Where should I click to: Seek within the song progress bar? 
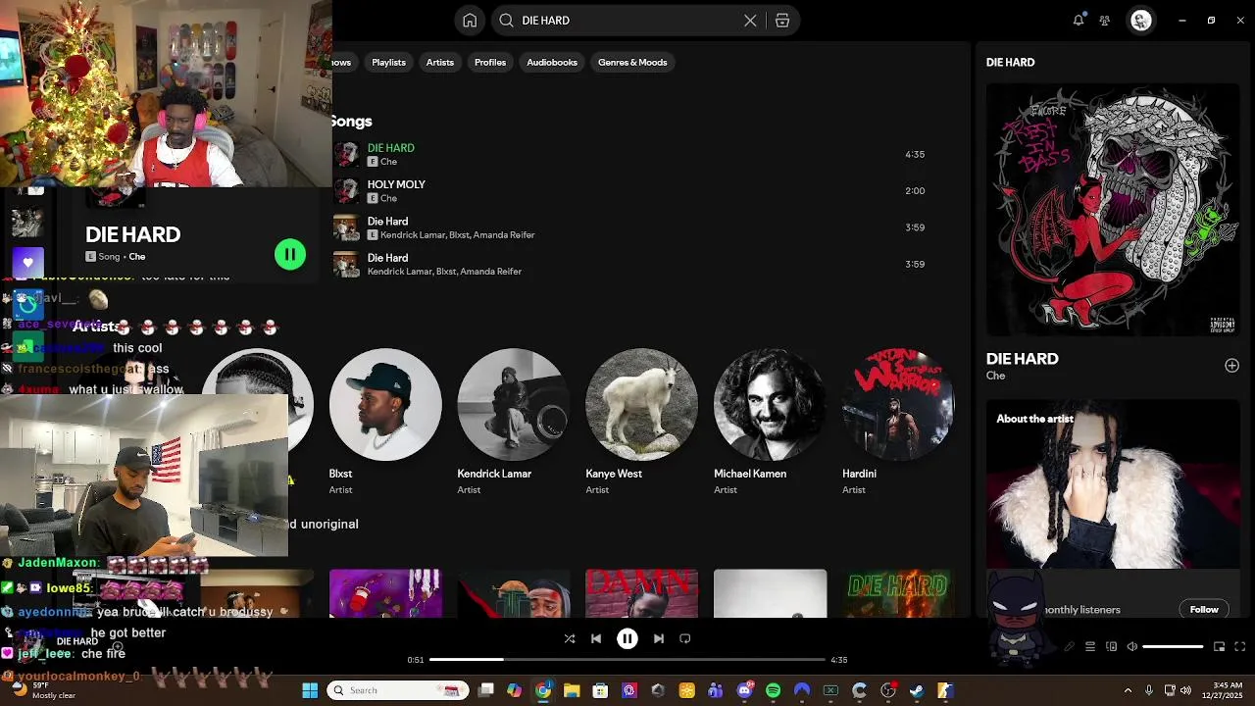click(627, 660)
